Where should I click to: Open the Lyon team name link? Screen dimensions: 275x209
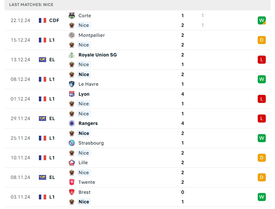point(84,94)
